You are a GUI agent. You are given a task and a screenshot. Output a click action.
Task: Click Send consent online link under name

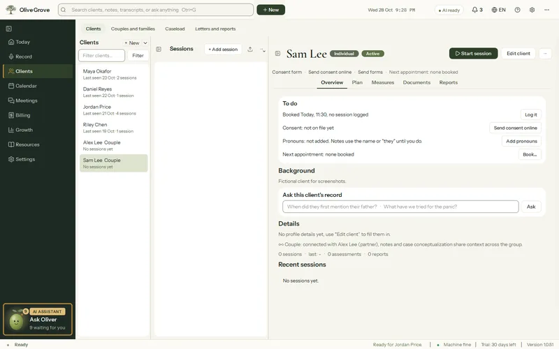[330, 73]
